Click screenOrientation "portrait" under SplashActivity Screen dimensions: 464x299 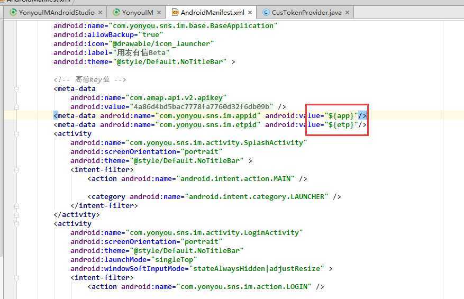pos(202,151)
